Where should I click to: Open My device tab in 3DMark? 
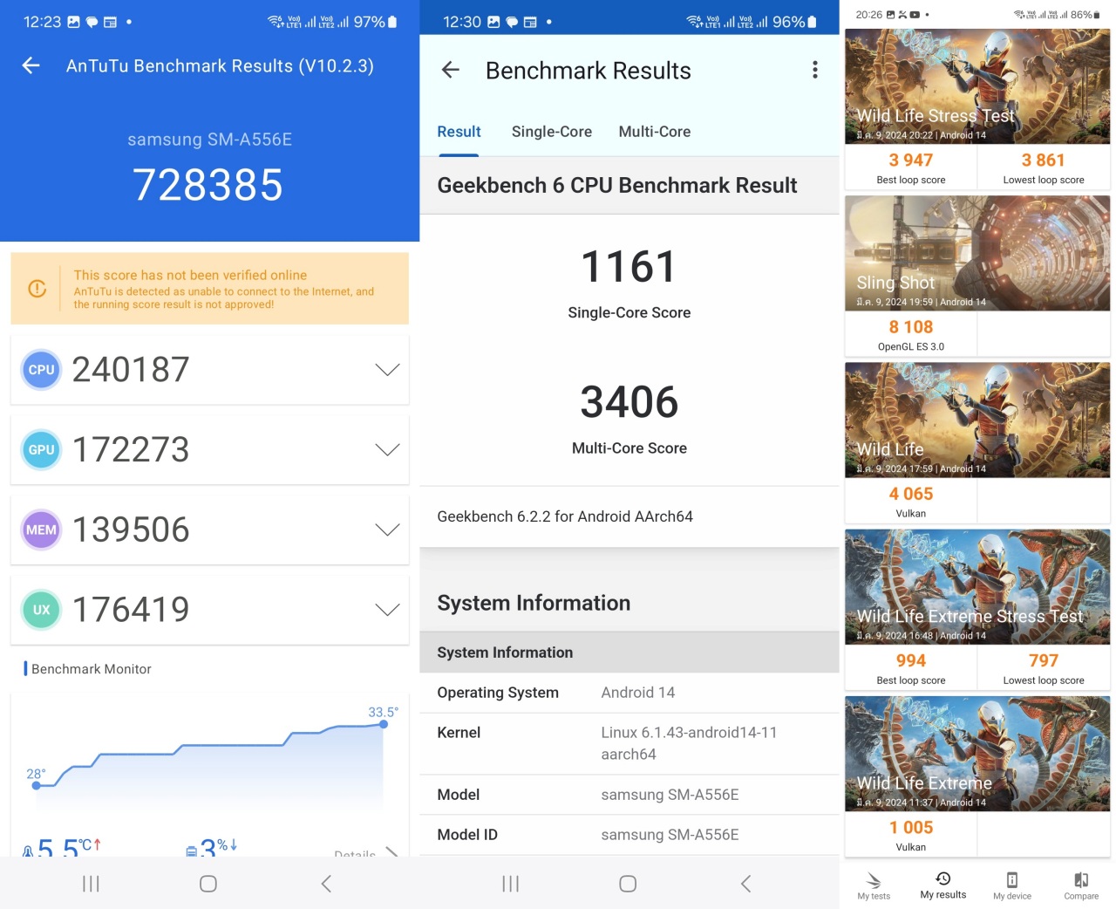1012,885
